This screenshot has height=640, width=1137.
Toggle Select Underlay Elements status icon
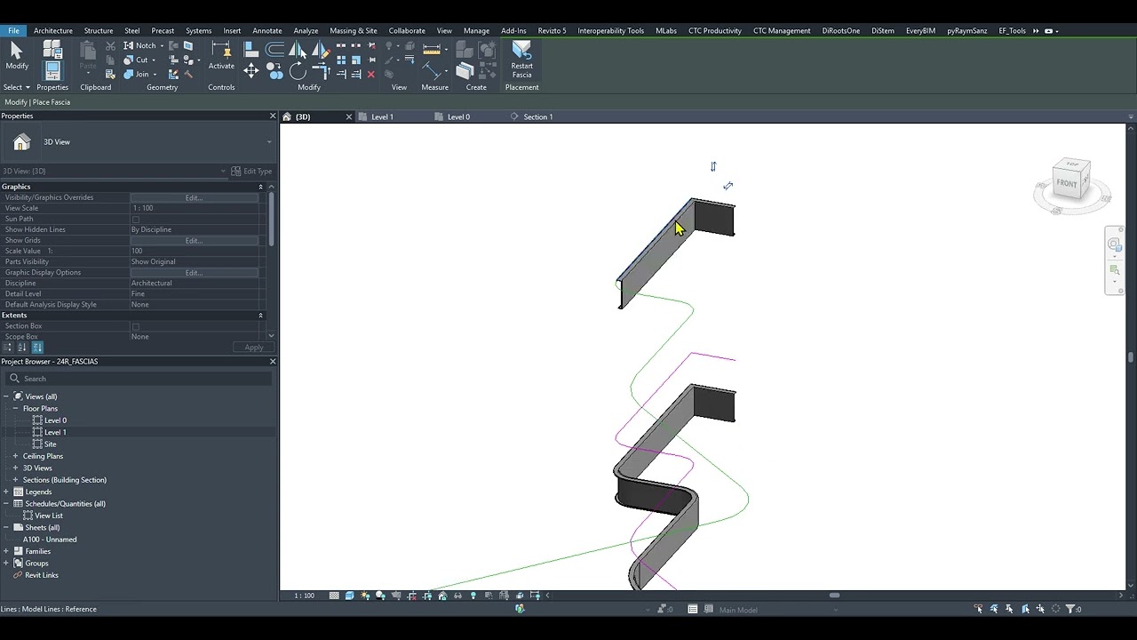pos(994,609)
